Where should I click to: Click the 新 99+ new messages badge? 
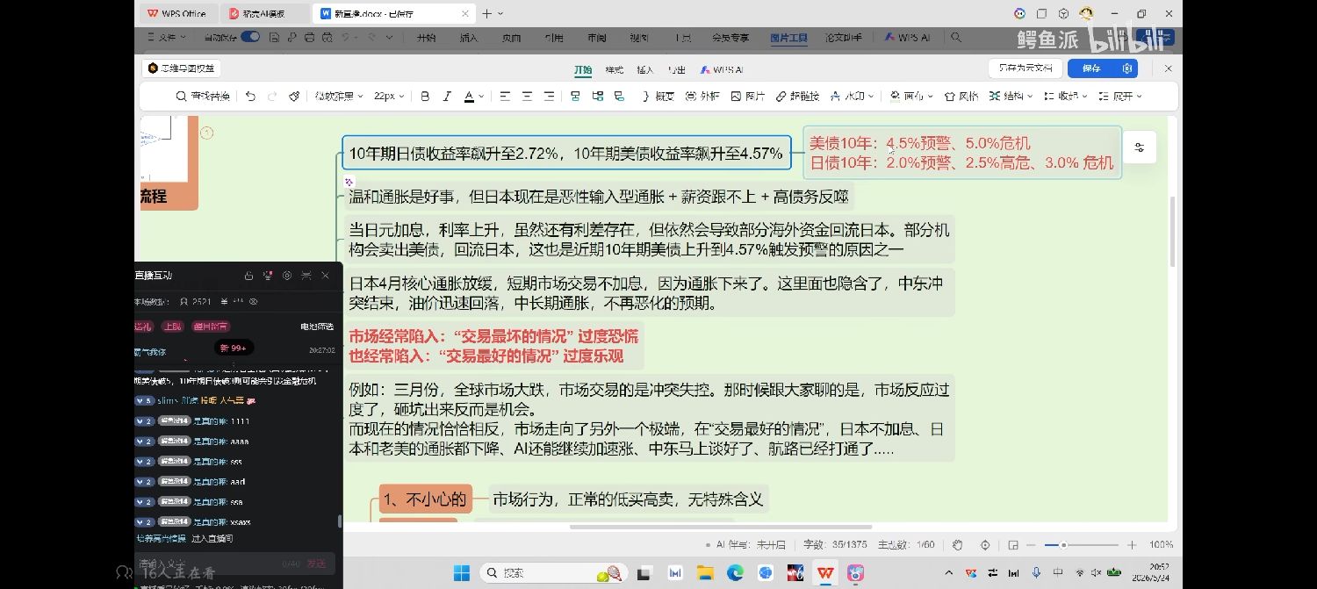235,348
